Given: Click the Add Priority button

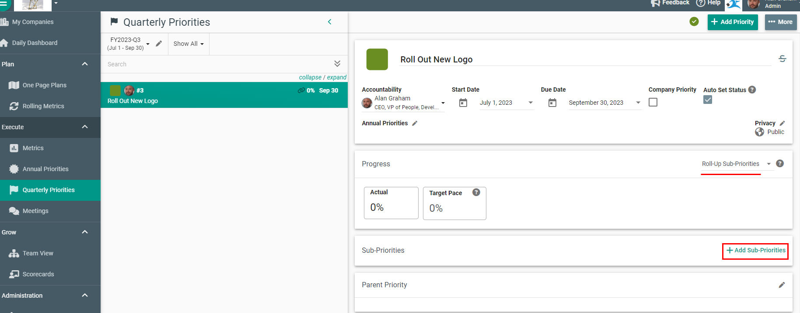Looking at the screenshot, I should pyautogui.click(x=732, y=22).
